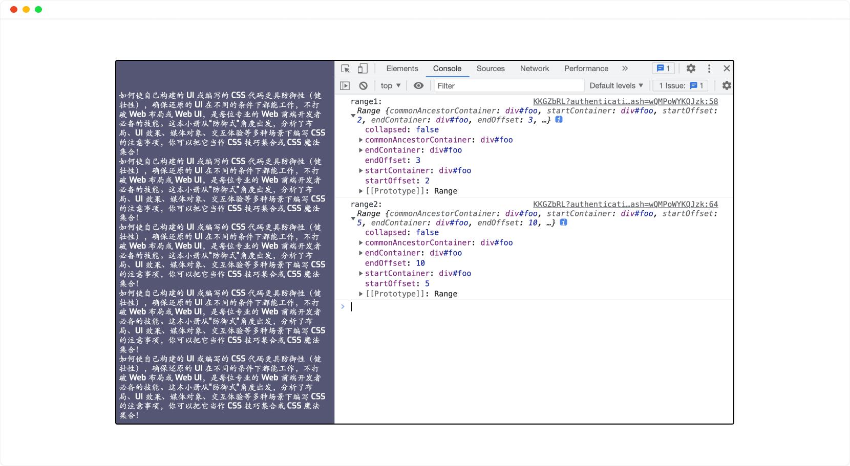Select range1 'collapsed: false' line
Viewport: 850px width, 466px height.
tap(402, 130)
